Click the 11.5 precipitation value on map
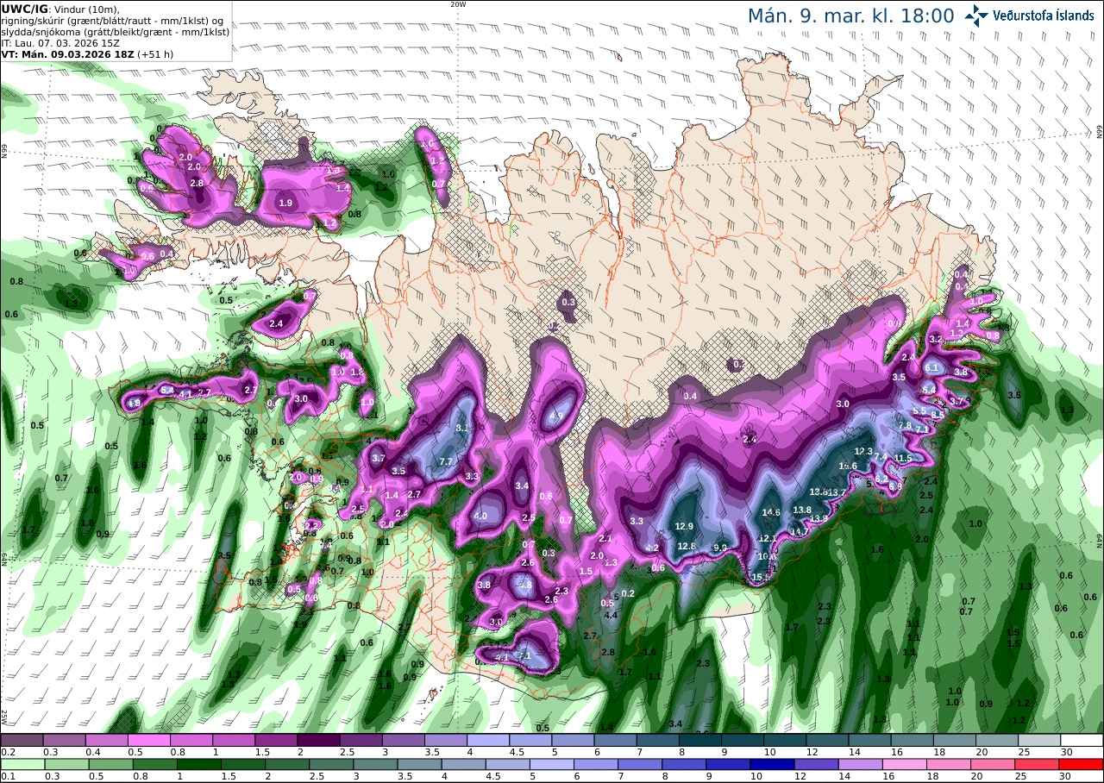This screenshot has height=783, width=1104. tap(903, 458)
